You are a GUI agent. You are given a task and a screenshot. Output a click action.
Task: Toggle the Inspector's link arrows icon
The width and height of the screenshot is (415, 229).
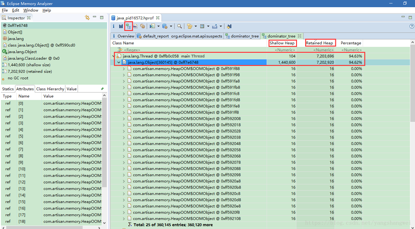(x=87, y=18)
